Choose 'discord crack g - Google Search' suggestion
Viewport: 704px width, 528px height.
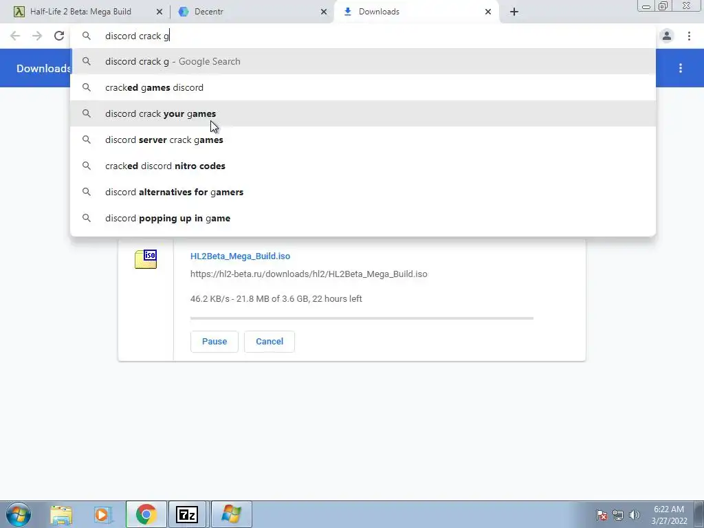363,61
